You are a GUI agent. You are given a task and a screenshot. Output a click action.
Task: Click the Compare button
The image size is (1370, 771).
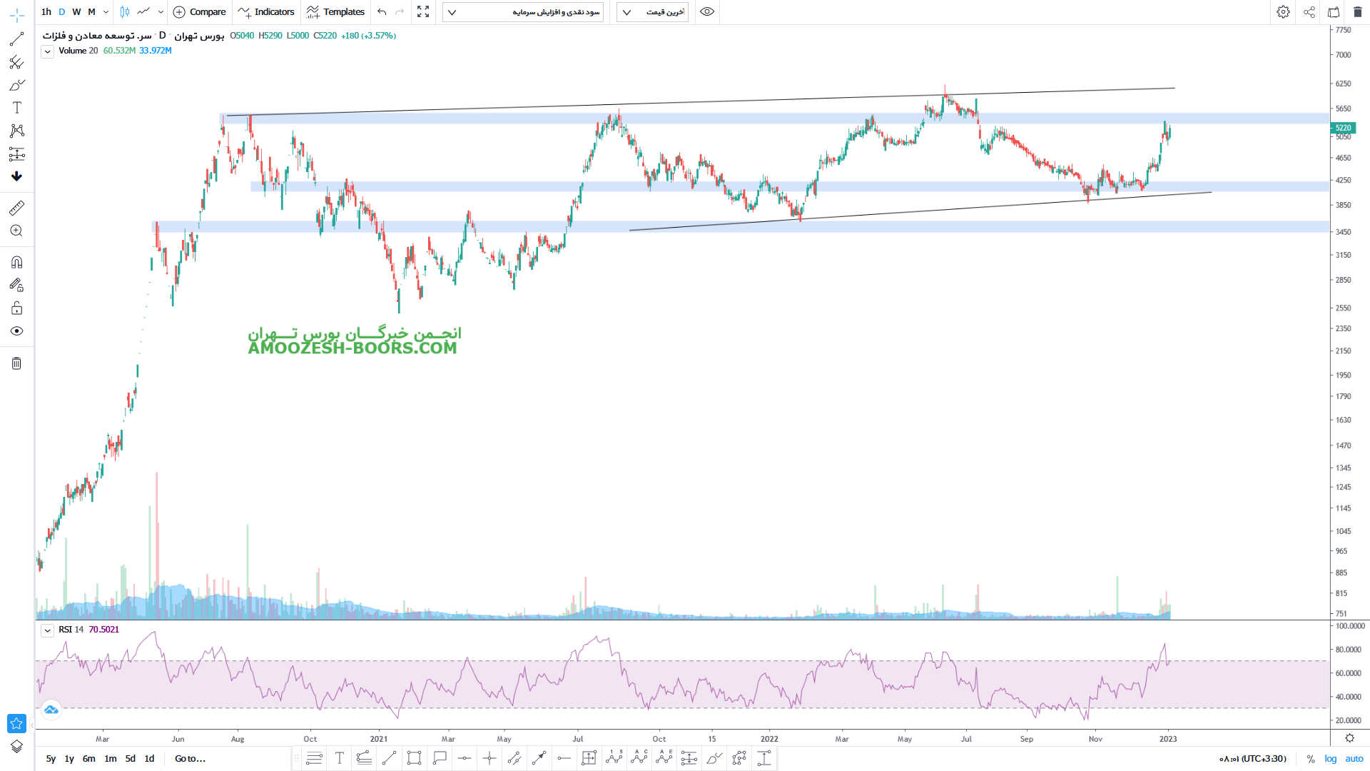pos(200,12)
